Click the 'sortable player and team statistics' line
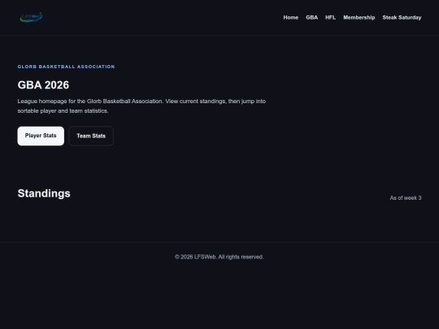This screenshot has height=329, width=439. coord(63,110)
